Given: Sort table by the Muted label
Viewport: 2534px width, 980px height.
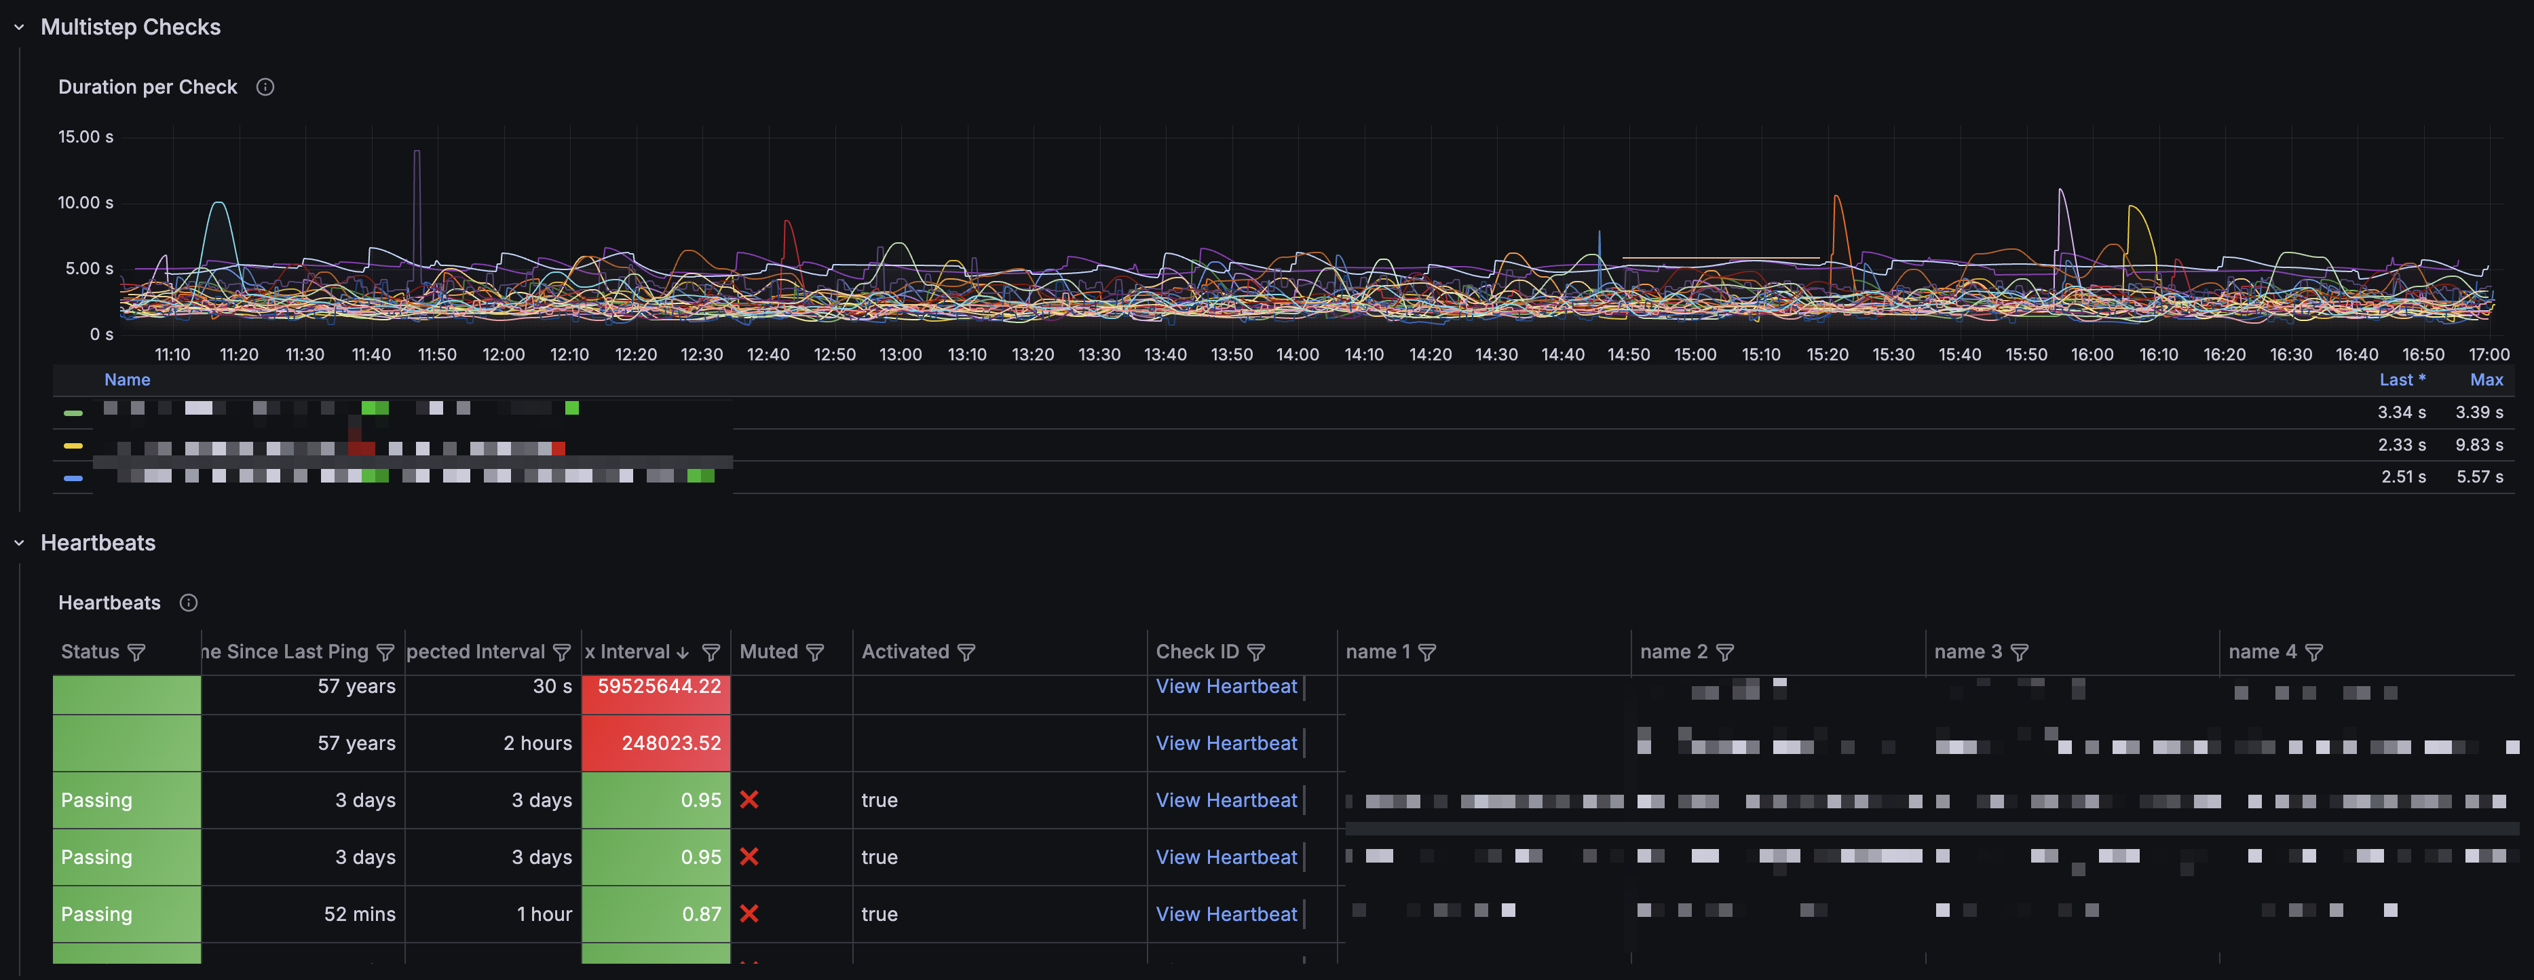Looking at the screenshot, I should 768,652.
